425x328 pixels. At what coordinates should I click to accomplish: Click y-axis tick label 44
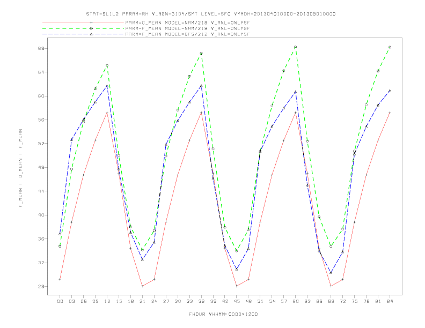[42, 191]
